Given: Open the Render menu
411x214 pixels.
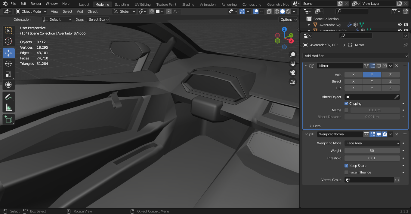Looking at the screenshot, I should [36, 4].
